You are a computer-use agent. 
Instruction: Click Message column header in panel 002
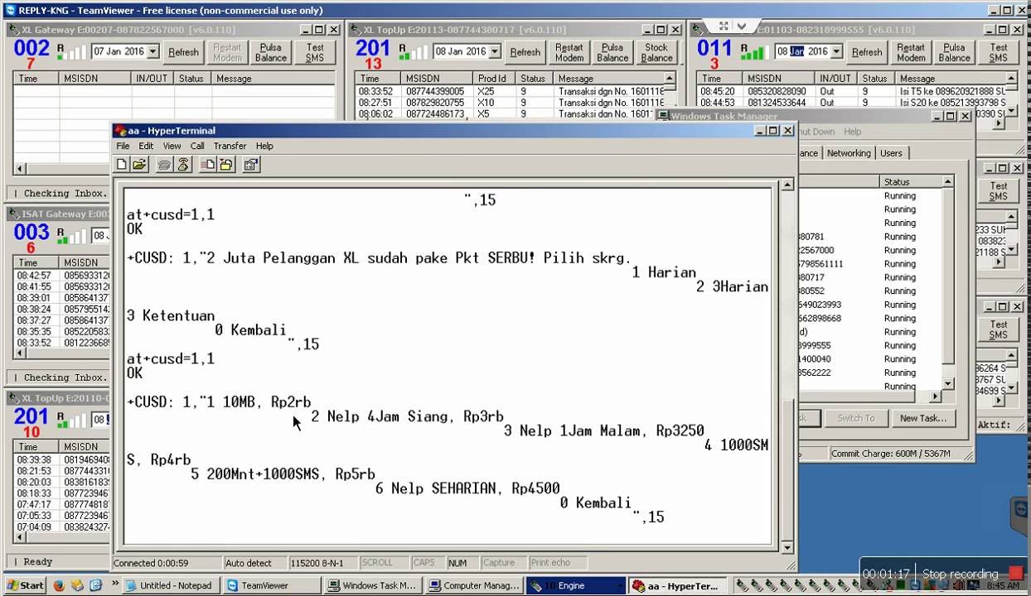click(x=273, y=79)
